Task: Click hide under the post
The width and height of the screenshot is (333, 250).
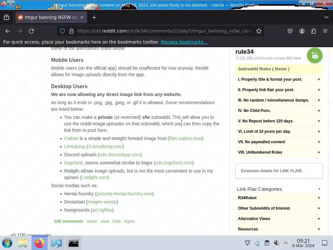Action: (116, 221)
